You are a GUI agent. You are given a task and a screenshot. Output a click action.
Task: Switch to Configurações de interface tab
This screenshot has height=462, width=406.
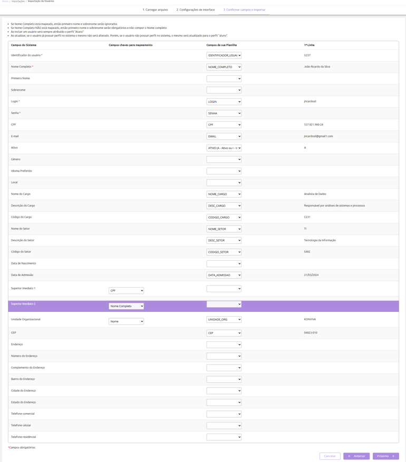[x=195, y=10]
